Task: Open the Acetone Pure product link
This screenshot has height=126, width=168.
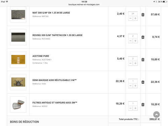Action: pos(41,56)
